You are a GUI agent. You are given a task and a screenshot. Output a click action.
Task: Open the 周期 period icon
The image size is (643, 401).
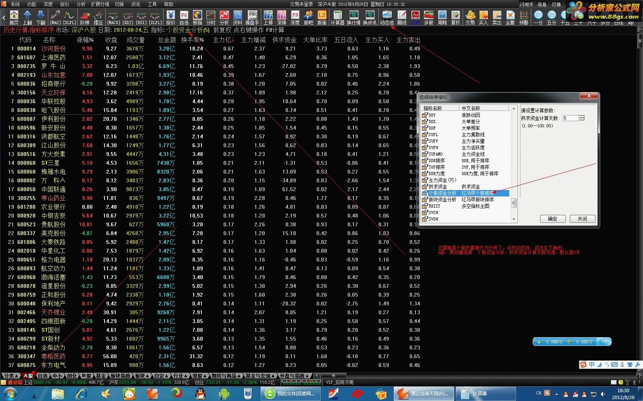[442, 18]
